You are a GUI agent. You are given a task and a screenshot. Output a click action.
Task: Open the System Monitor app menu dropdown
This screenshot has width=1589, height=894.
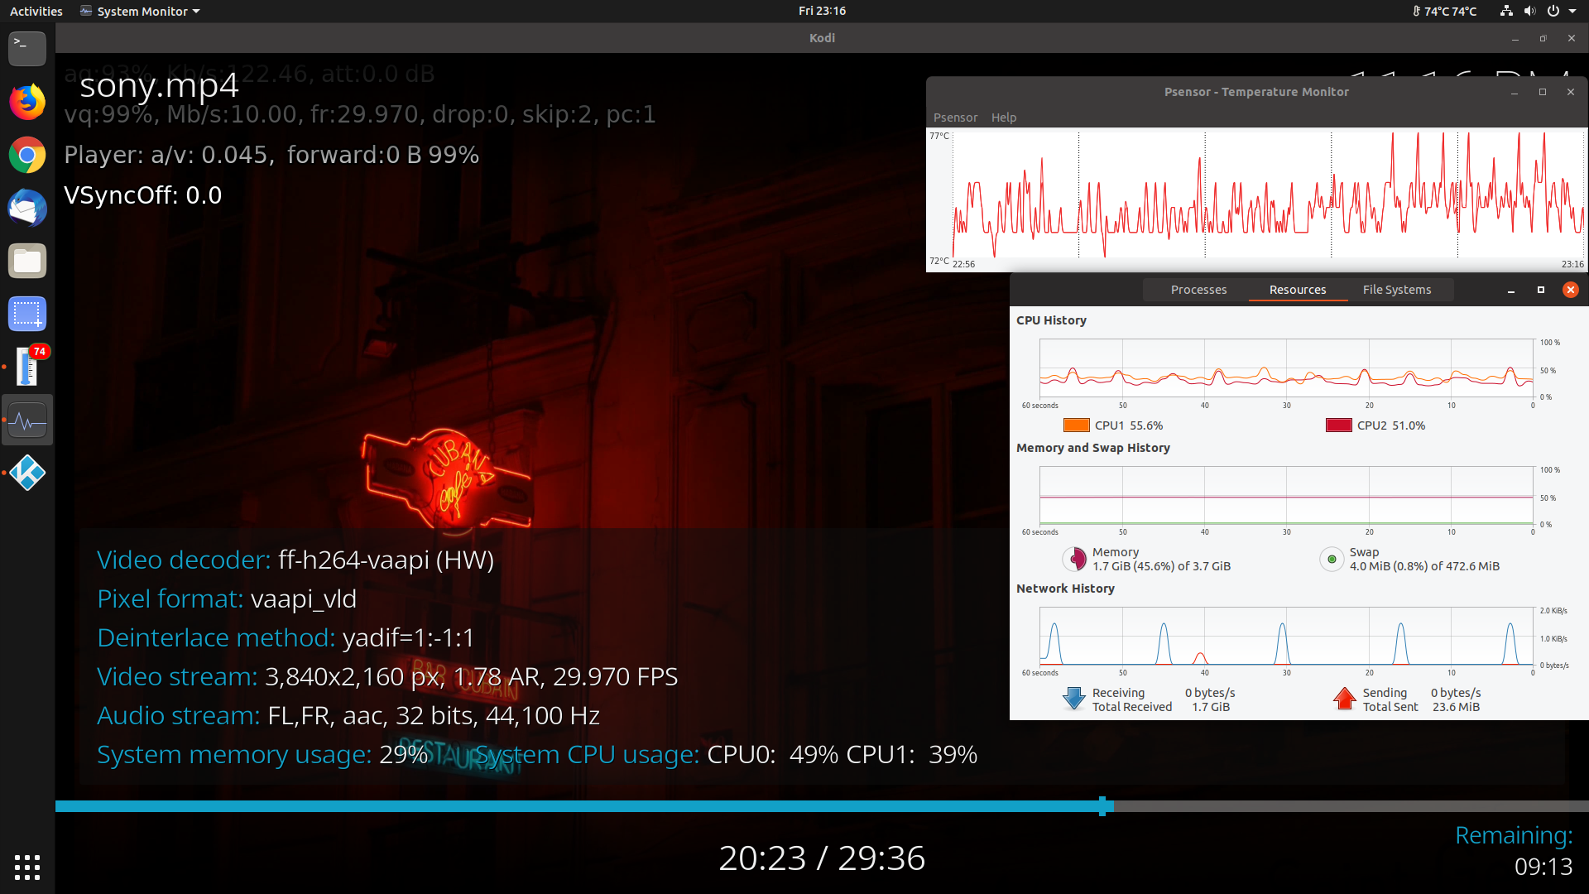tap(141, 11)
